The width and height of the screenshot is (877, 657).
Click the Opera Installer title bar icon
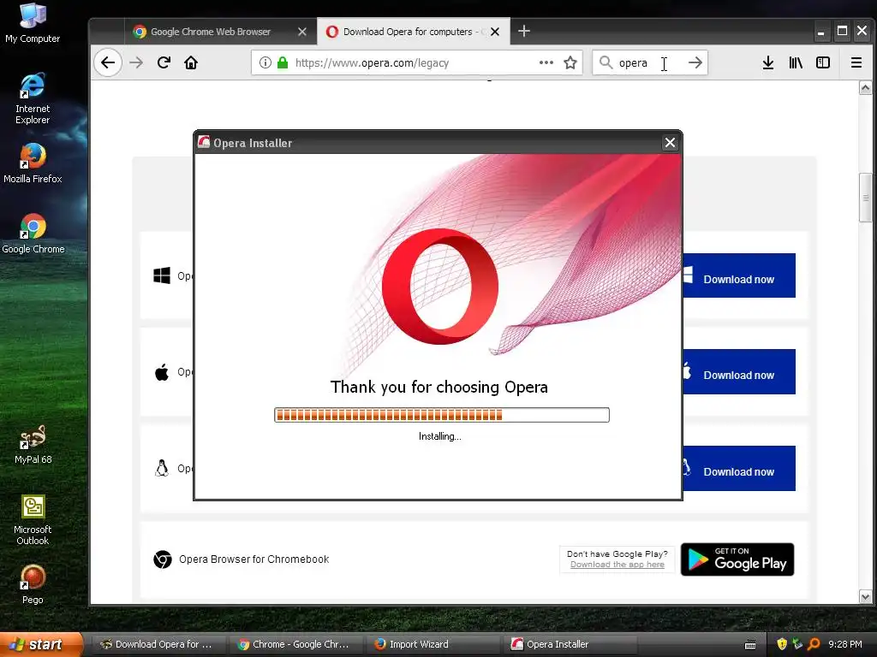click(204, 143)
